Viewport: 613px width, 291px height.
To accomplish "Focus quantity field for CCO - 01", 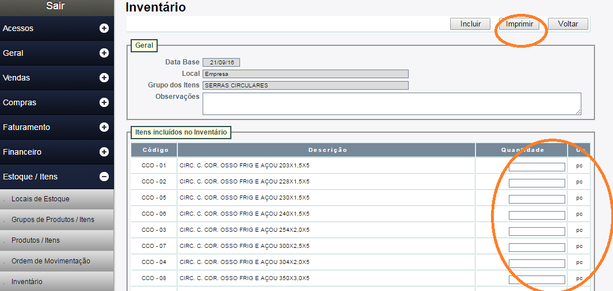I will pos(536,167).
